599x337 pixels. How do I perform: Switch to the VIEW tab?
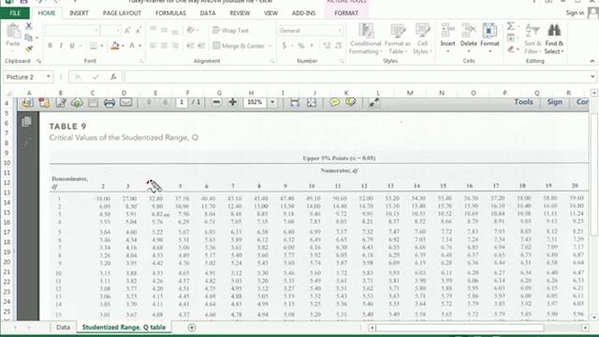click(x=270, y=13)
